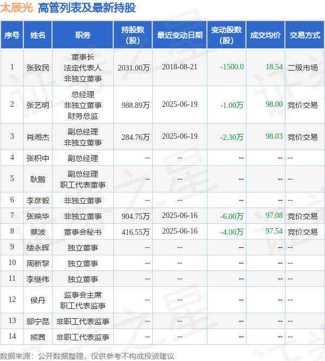
Task: Click average price 97.08
Action: pos(274,215)
